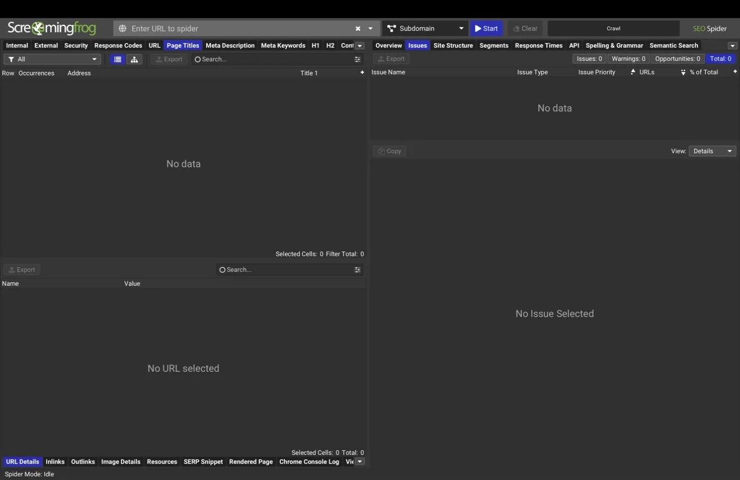Export the lower URL details panel

pos(22,269)
